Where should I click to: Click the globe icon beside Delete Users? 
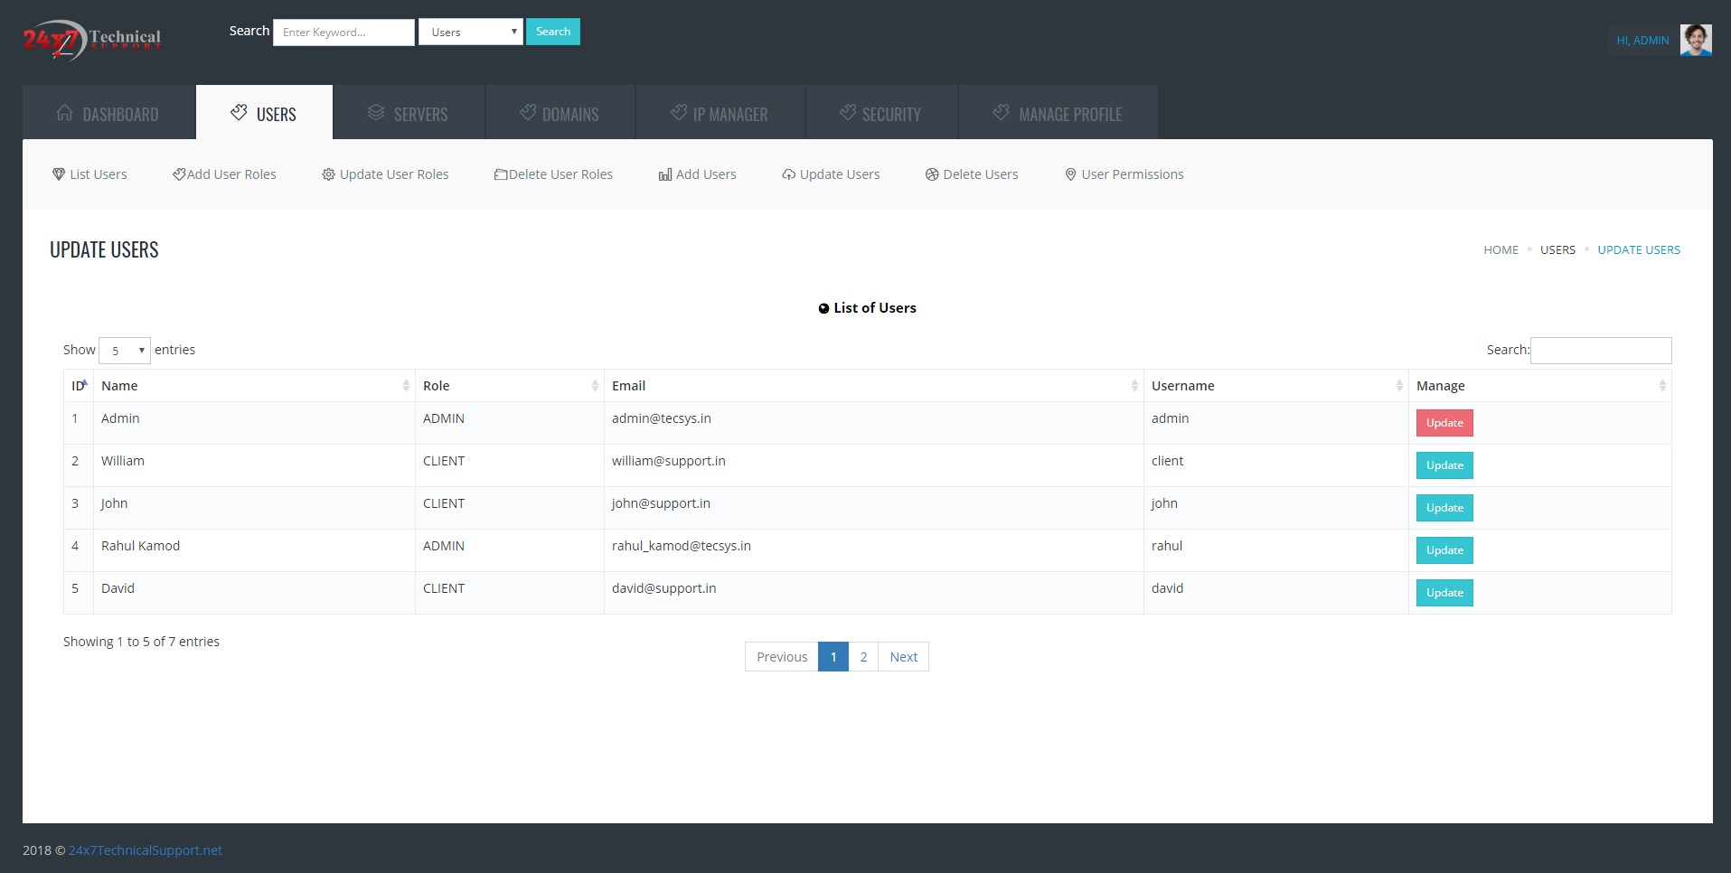(932, 174)
